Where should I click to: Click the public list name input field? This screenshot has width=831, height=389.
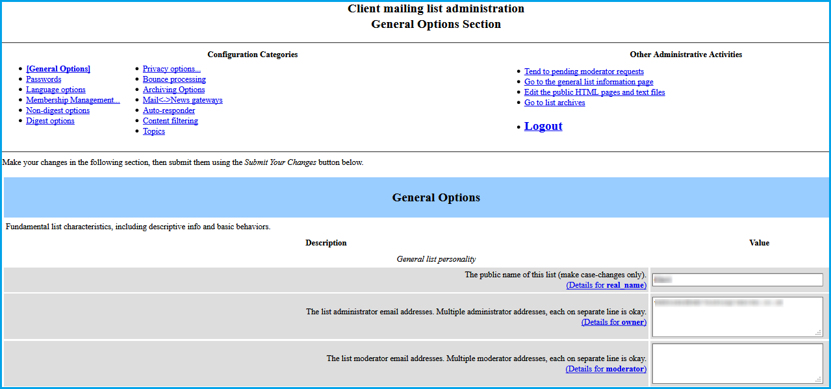[737, 280]
